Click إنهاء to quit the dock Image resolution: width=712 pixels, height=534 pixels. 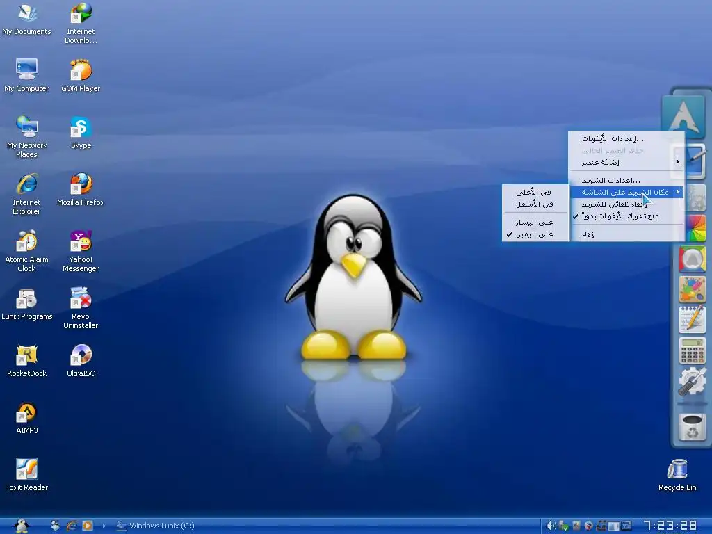(626, 234)
